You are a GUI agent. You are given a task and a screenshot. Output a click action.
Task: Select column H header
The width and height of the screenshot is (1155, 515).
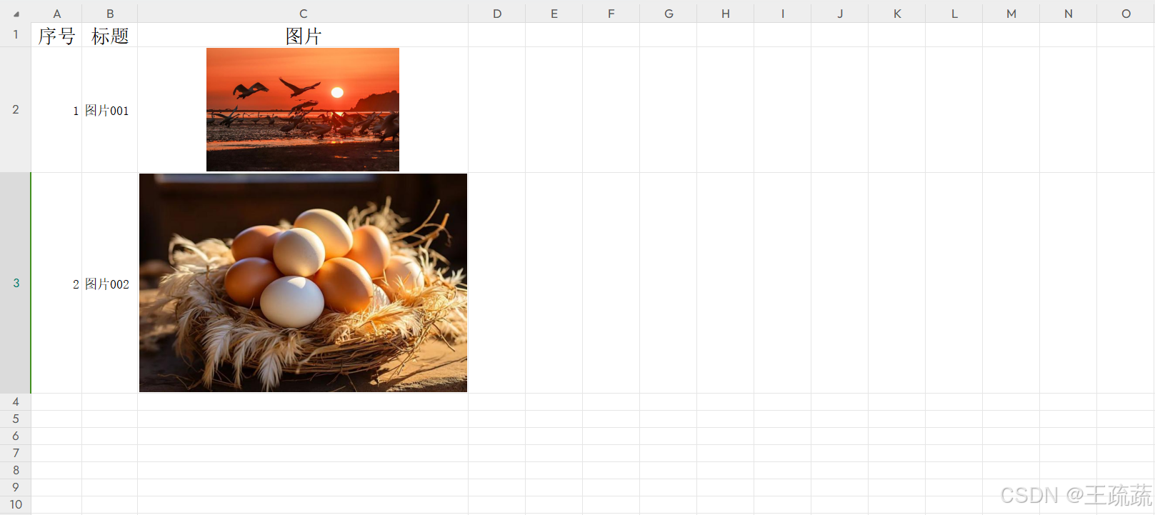(x=725, y=14)
